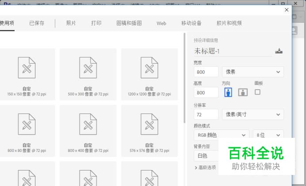
Task: Switch to the 胶片和视频 tab
Action: click(229, 23)
